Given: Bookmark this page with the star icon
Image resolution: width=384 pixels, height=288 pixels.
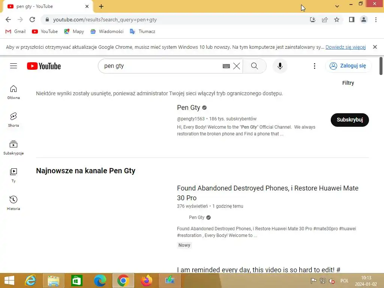Looking at the screenshot, I should [337, 19].
